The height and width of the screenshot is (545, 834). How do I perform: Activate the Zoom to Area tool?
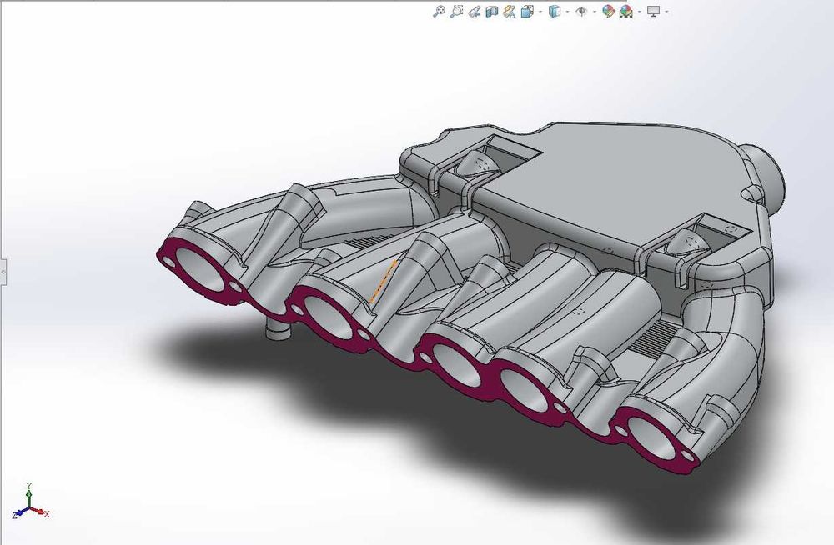tap(456, 11)
